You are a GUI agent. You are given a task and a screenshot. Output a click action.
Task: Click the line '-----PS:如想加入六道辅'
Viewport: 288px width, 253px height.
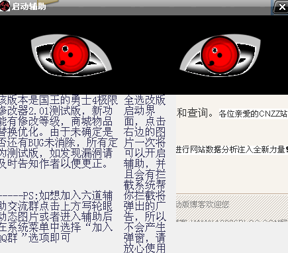[x=56, y=195]
